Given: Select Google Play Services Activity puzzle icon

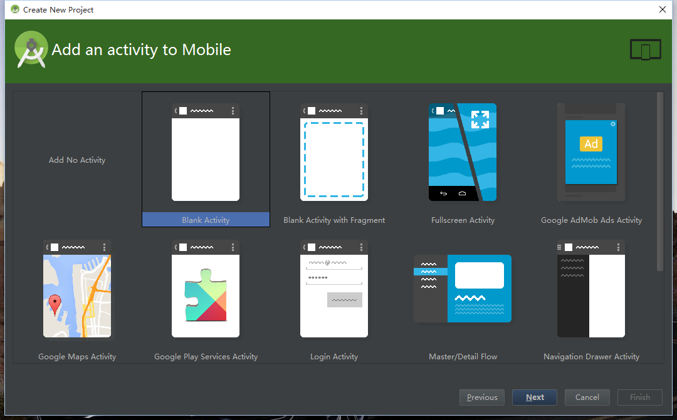Looking at the screenshot, I should (x=206, y=295).
